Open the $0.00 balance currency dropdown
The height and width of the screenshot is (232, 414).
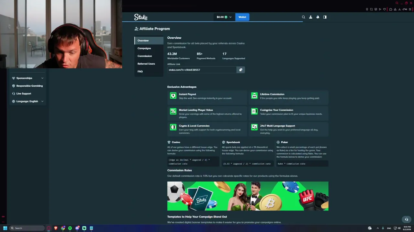click(224, 17)
